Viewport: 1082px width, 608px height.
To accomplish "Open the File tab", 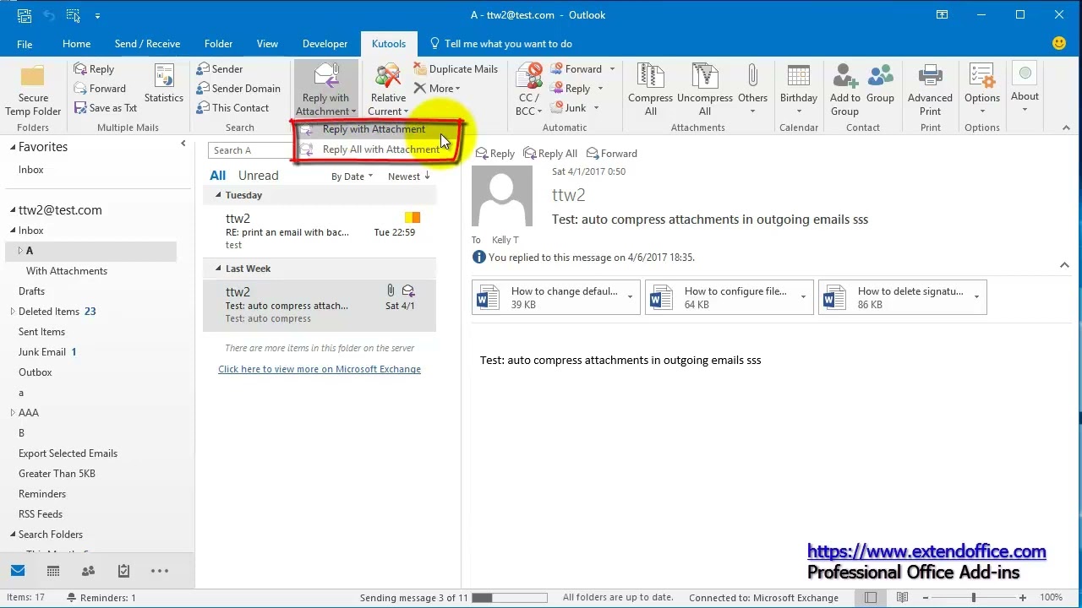I will click(x=25, y=44).
